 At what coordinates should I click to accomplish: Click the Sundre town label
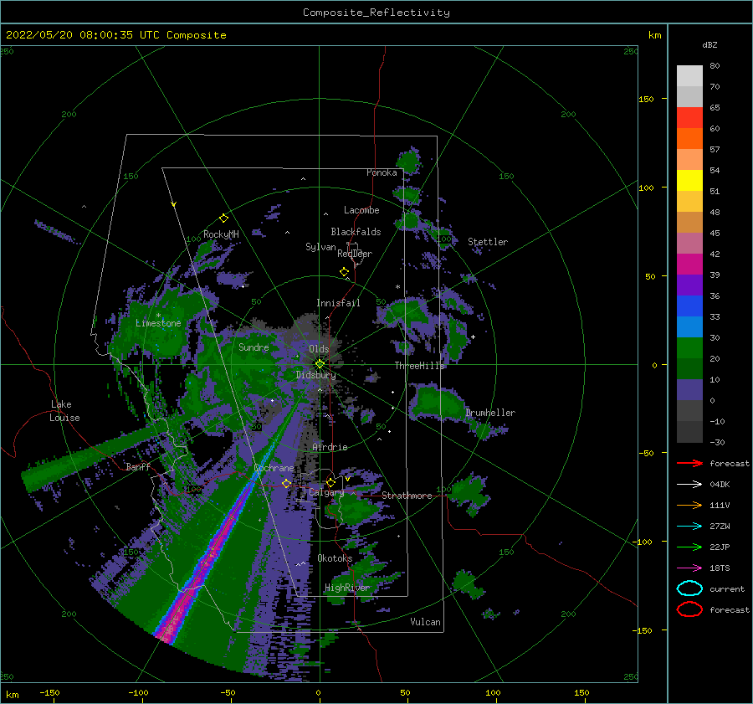(254, 347)
